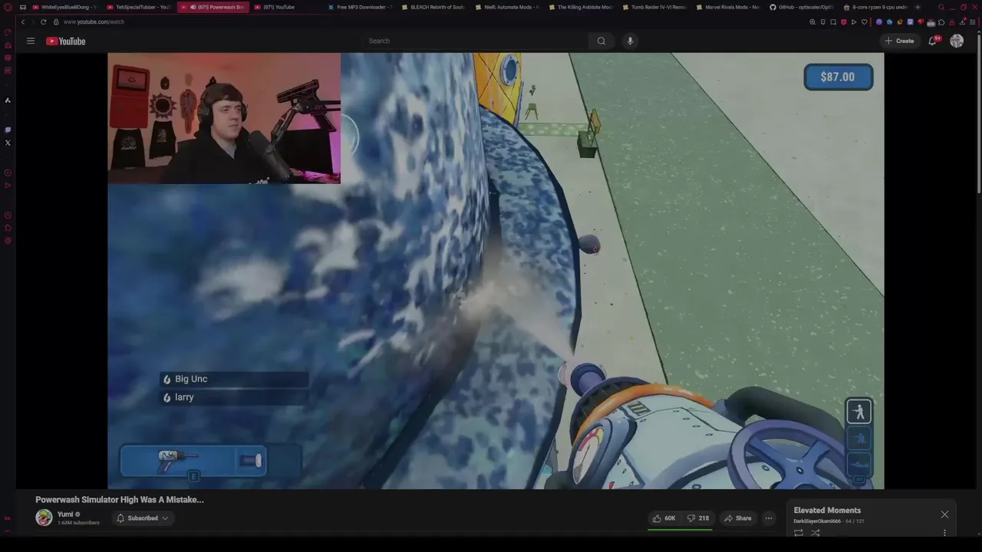
Task: Click the toolbar play triangle icon
Action: 854,22
